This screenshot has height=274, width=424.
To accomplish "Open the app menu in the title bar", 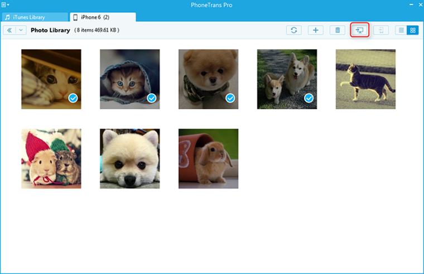I will tap(6, 4).
